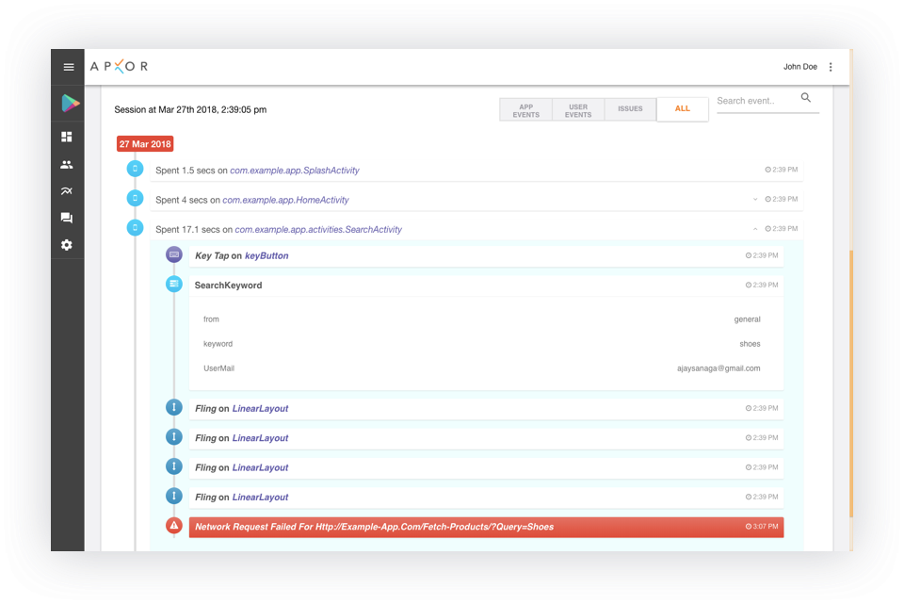Click the Network Request Failed error bar
This screenshot has width=904, height=604.
coord(486,528)
